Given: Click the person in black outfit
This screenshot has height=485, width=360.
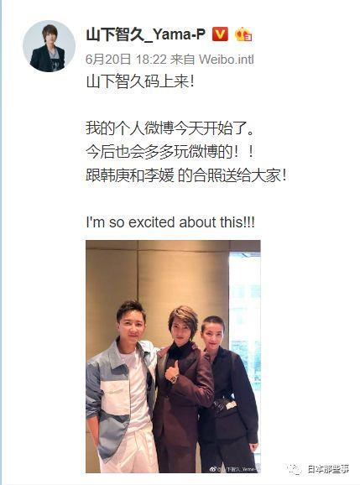Looking at the screenshot, I should click(229, 396).
